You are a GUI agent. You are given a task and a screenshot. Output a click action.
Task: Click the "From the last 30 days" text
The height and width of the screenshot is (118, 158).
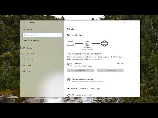pyautogui.click(x=83, y=66)
